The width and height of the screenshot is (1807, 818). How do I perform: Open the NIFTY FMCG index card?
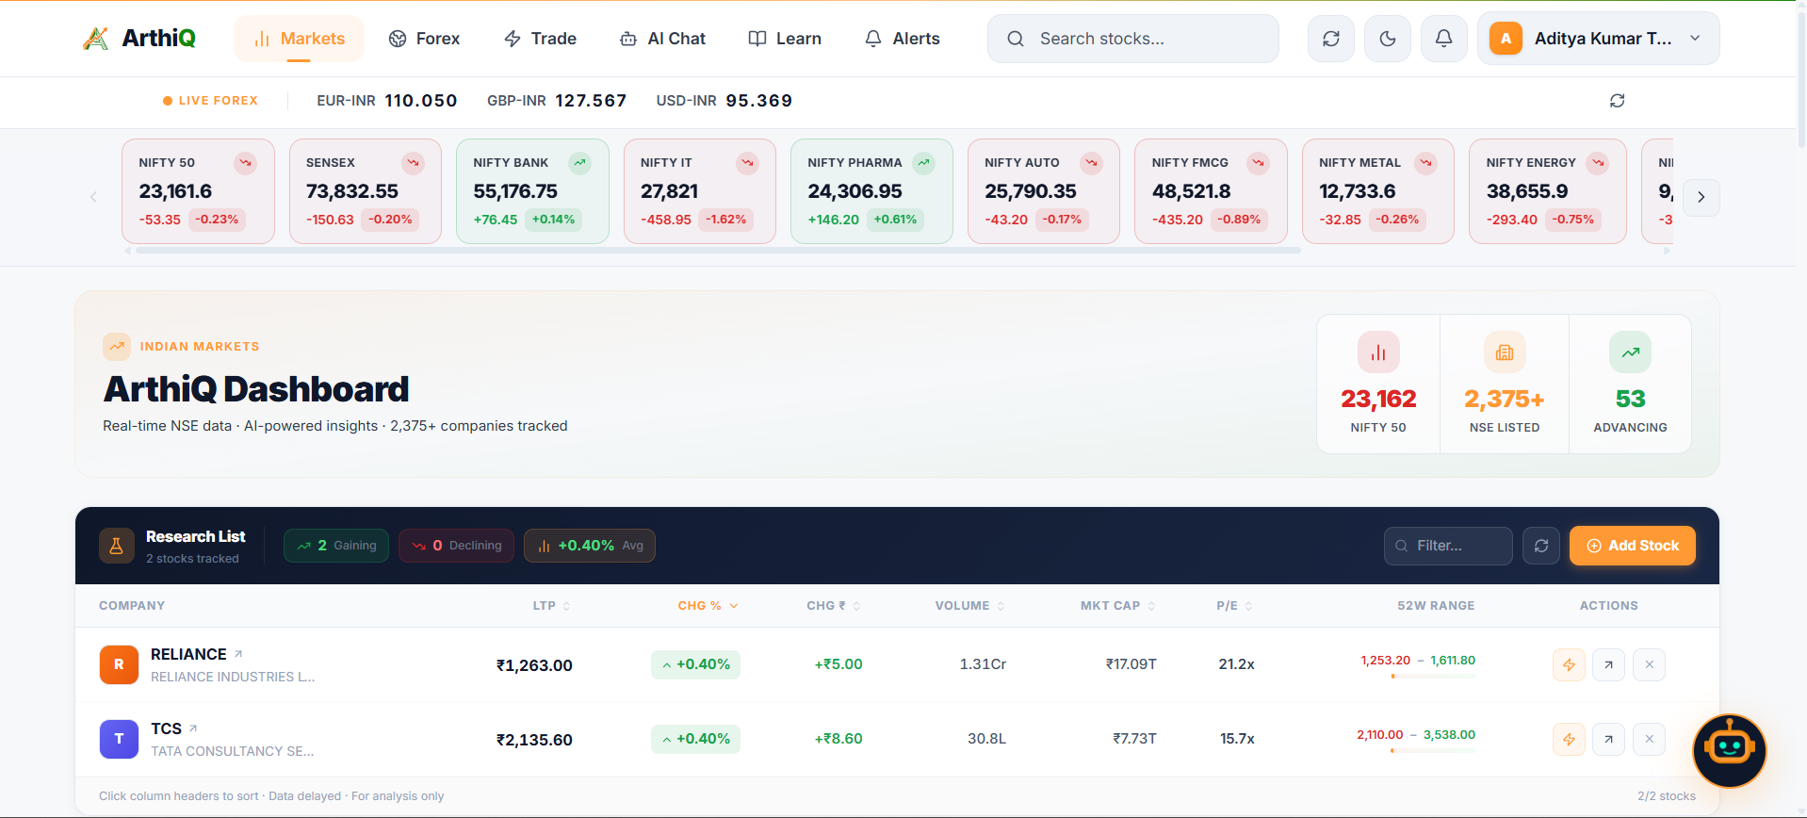point(1211,191)
